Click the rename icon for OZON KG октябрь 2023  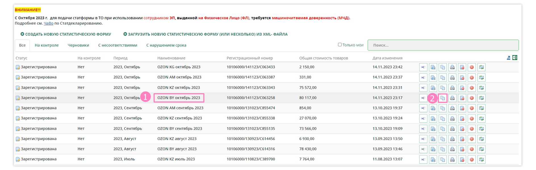pyautogui.click(x=423, y=67)
